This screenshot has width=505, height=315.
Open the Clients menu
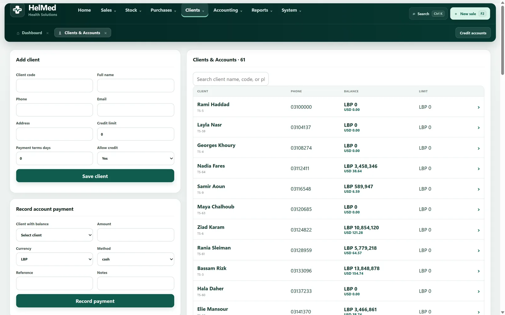(x=194, y=10)
